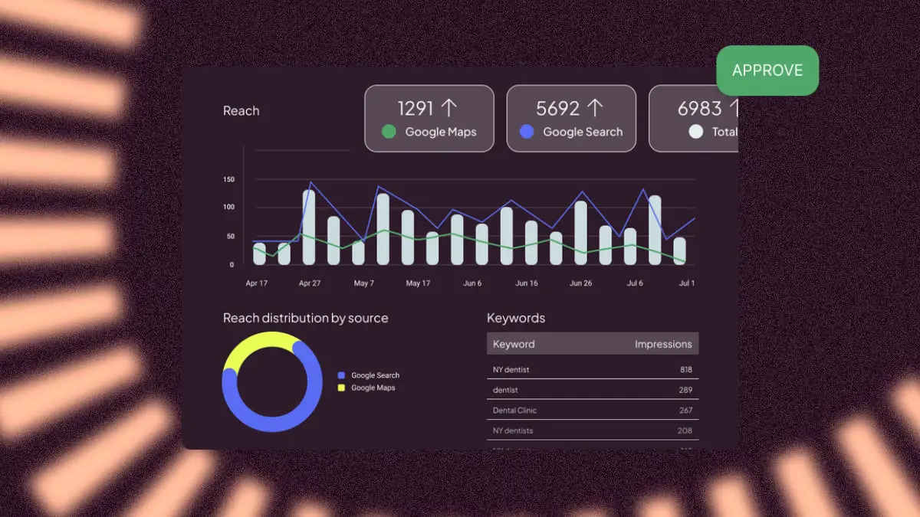The height and width of the screenshot is (517, 920).
Task: Click the Keyword column header
Action: tap(514, 344)
